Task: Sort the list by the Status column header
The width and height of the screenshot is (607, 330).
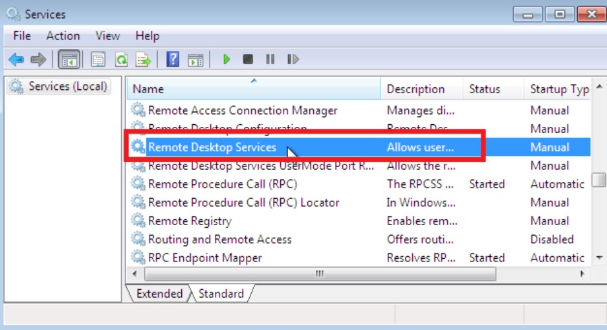Action: tap(485, 89)
